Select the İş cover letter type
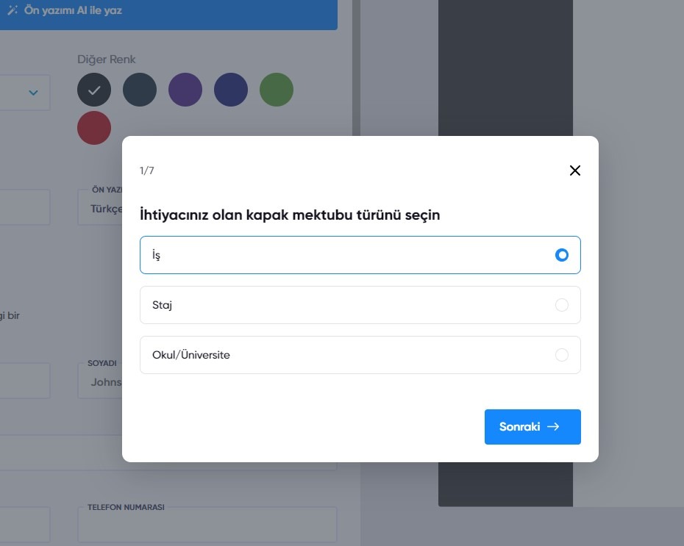 pos(360,255)
